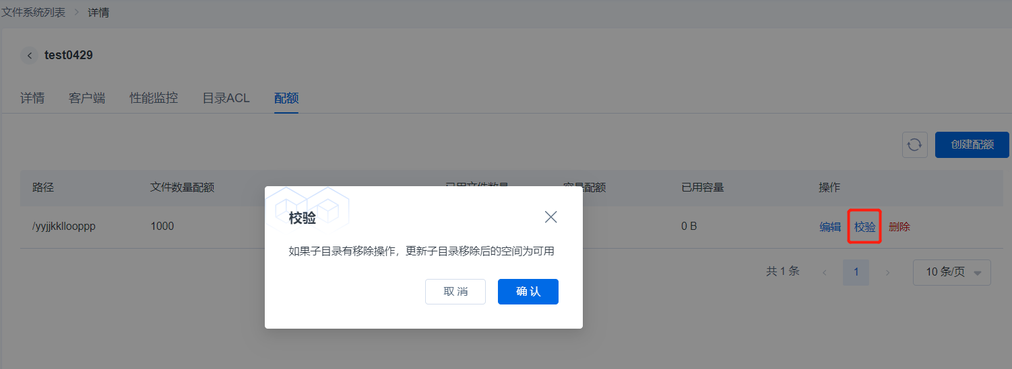This screenshot has height=369, width=1012.
Task: Click the 校验 action link
Action: 864,227
